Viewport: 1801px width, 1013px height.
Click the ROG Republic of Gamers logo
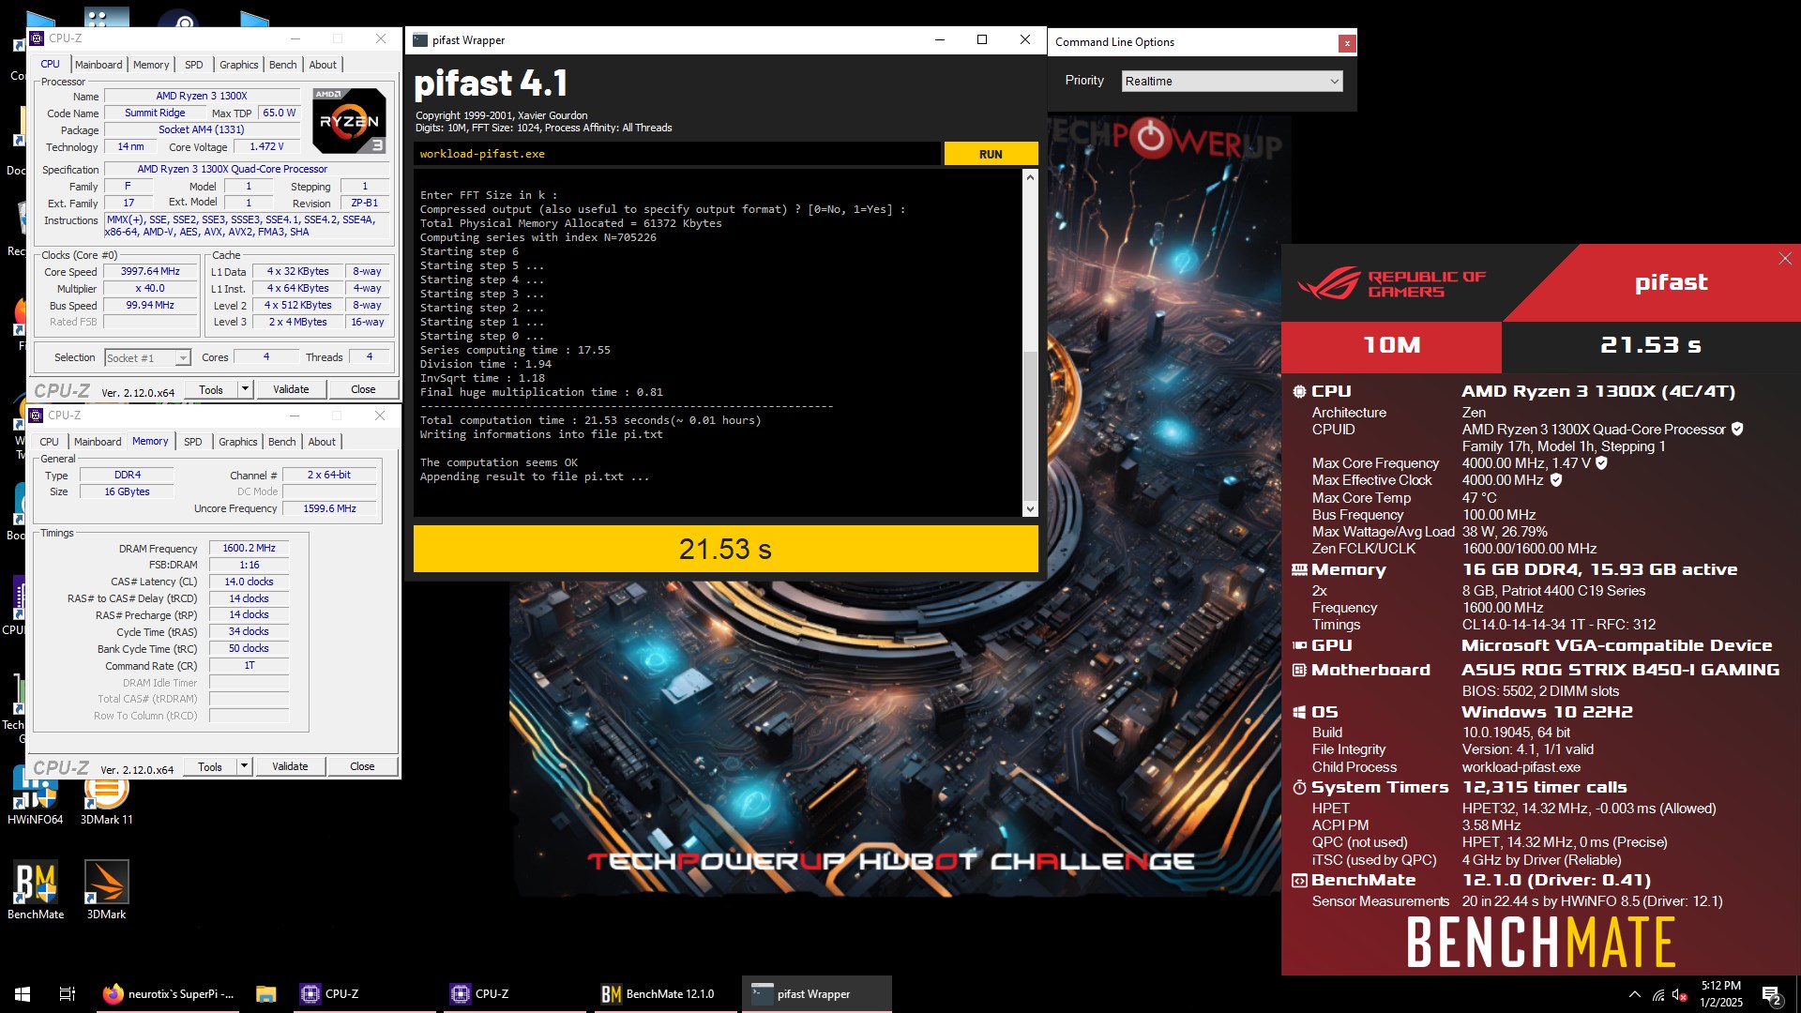(1391, 283)
